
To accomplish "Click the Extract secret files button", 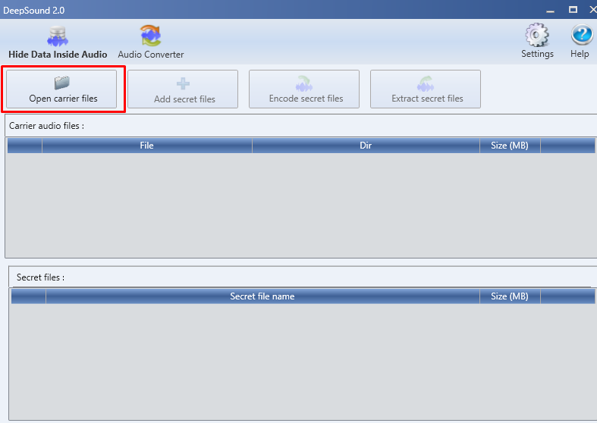I will click(x=426, y=89).
